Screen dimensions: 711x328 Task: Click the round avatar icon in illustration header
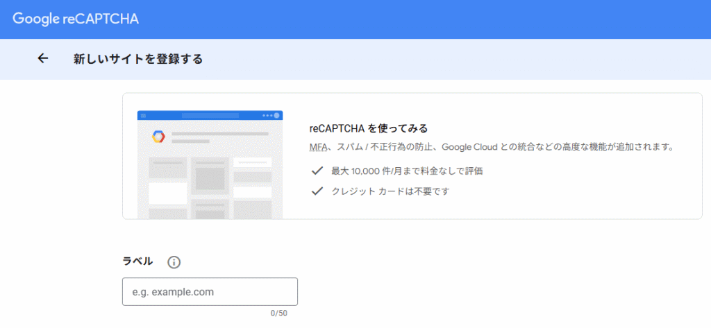pos(277,115)
